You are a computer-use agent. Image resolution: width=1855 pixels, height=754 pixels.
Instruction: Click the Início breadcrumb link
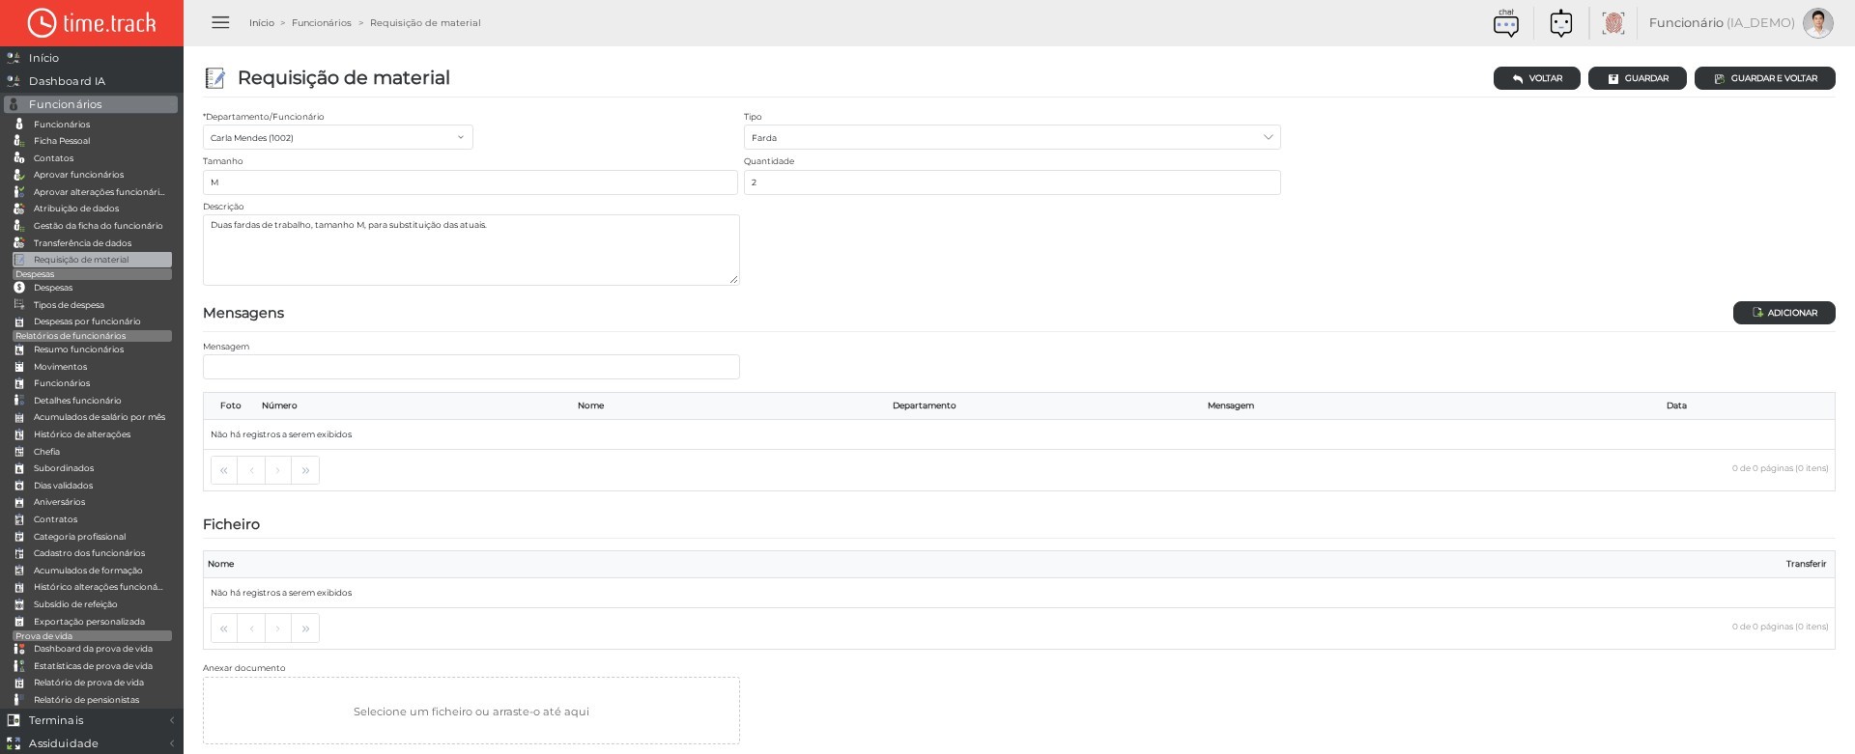[x=262, y=23]
